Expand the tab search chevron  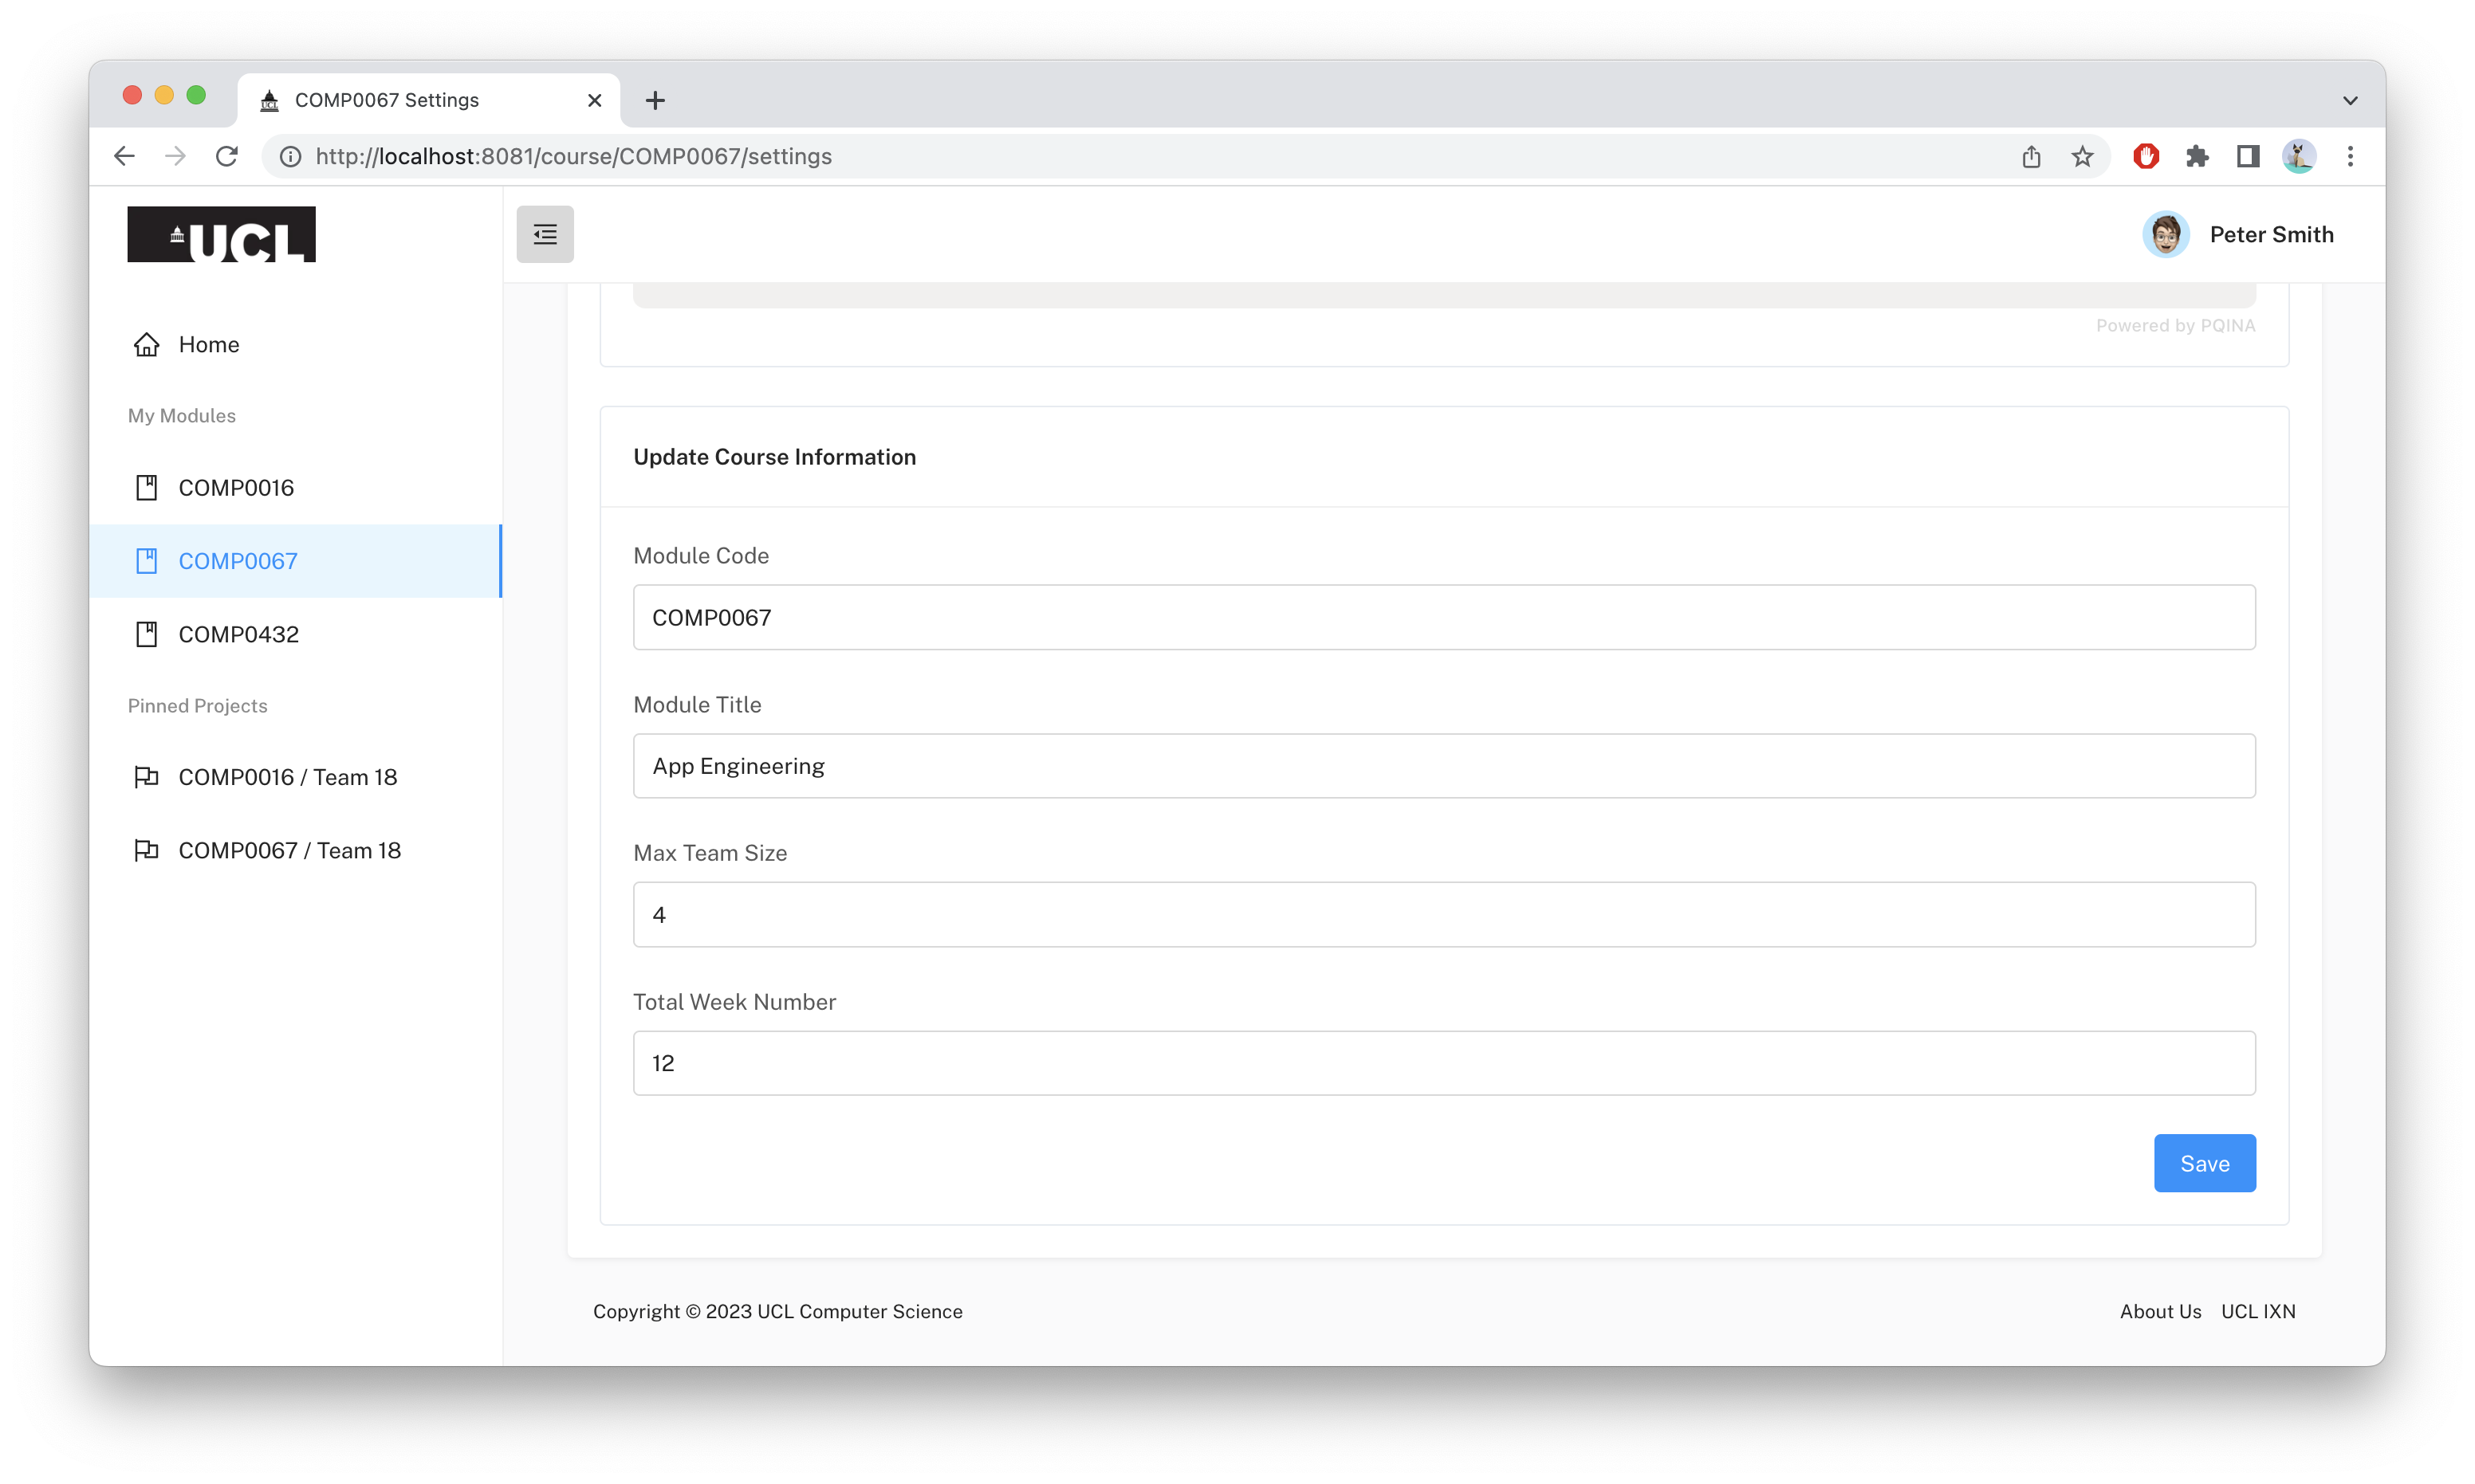[x=2350, y=100]
